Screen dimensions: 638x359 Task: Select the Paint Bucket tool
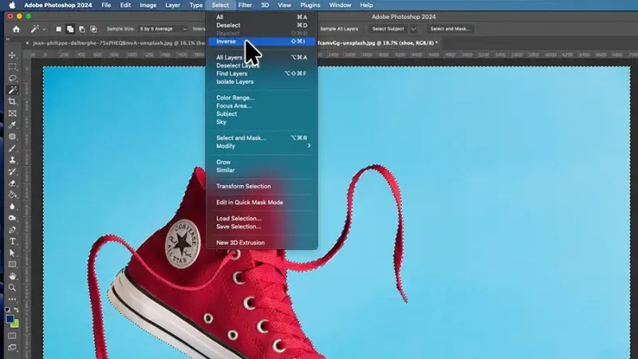(x=12, y=195)
